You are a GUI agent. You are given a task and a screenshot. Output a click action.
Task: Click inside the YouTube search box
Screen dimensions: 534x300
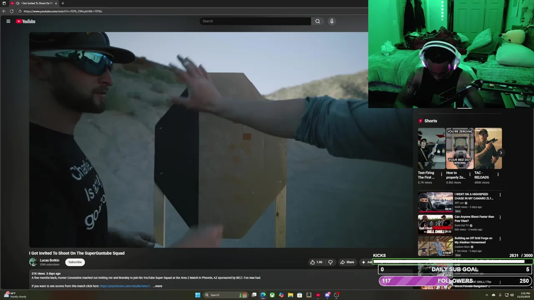[x=255, y=21]
